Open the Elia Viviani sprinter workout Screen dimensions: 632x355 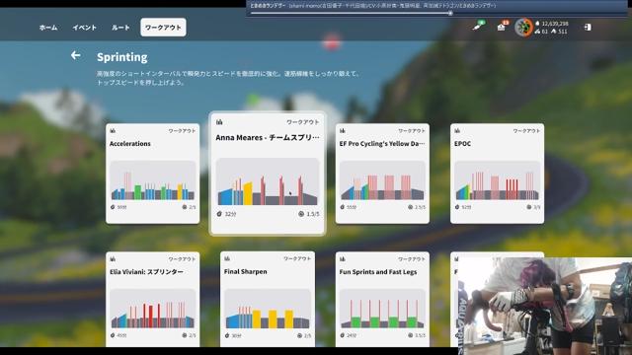tap(153, 300)
